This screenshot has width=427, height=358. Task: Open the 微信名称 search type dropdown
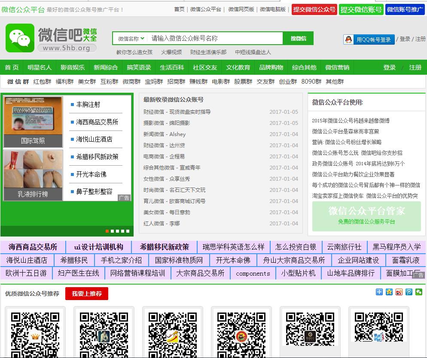[131, 39]
